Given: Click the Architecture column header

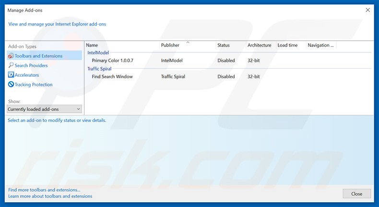Looking at the screenshot, I should [259, 45].
